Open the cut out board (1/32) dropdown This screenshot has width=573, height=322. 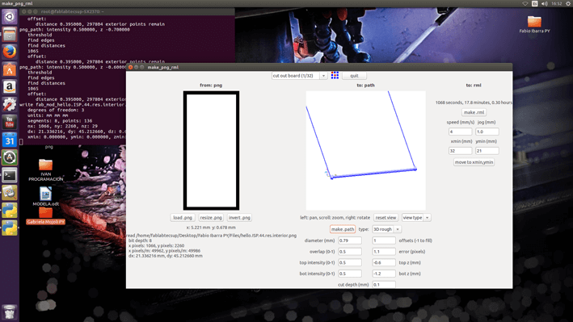(x=299, y=76)
